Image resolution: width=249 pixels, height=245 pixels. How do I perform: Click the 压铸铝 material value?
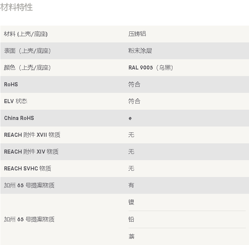coord(137,34)
